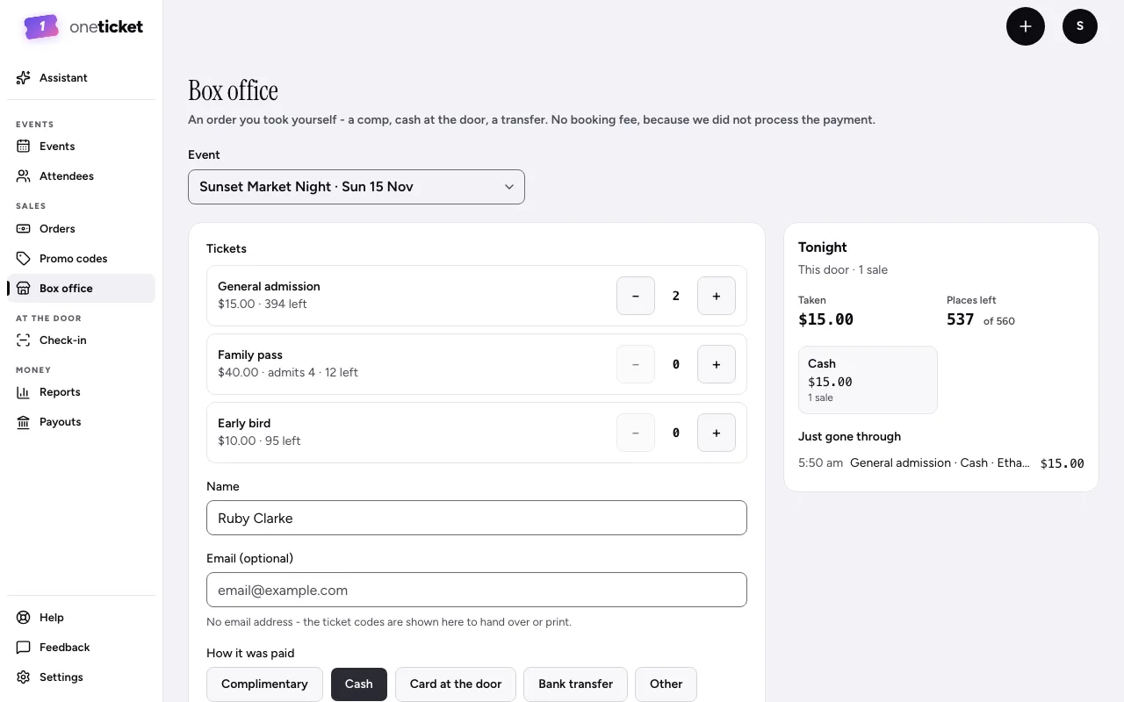
Task: Open Payouts from the sidebar
Action: [x=81, y=422]
